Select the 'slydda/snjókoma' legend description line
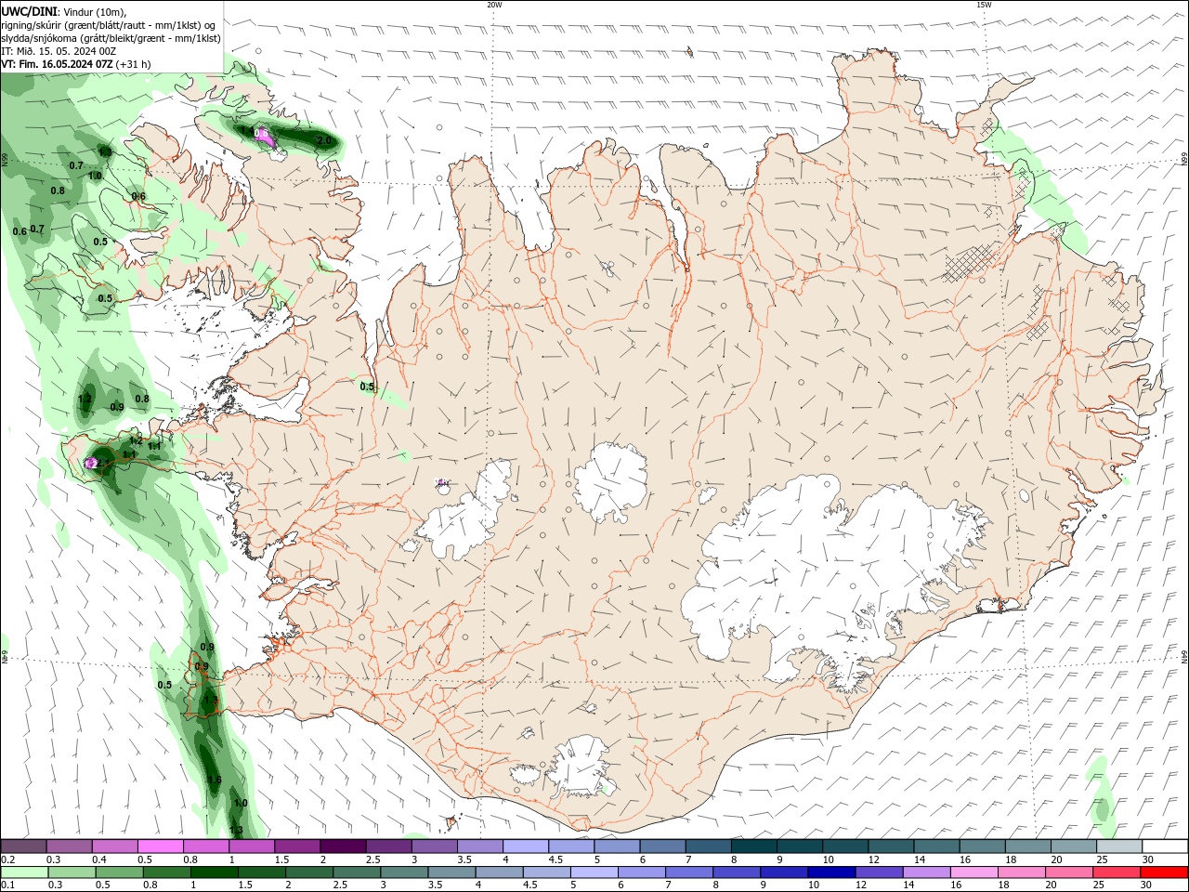 point(111,38)
